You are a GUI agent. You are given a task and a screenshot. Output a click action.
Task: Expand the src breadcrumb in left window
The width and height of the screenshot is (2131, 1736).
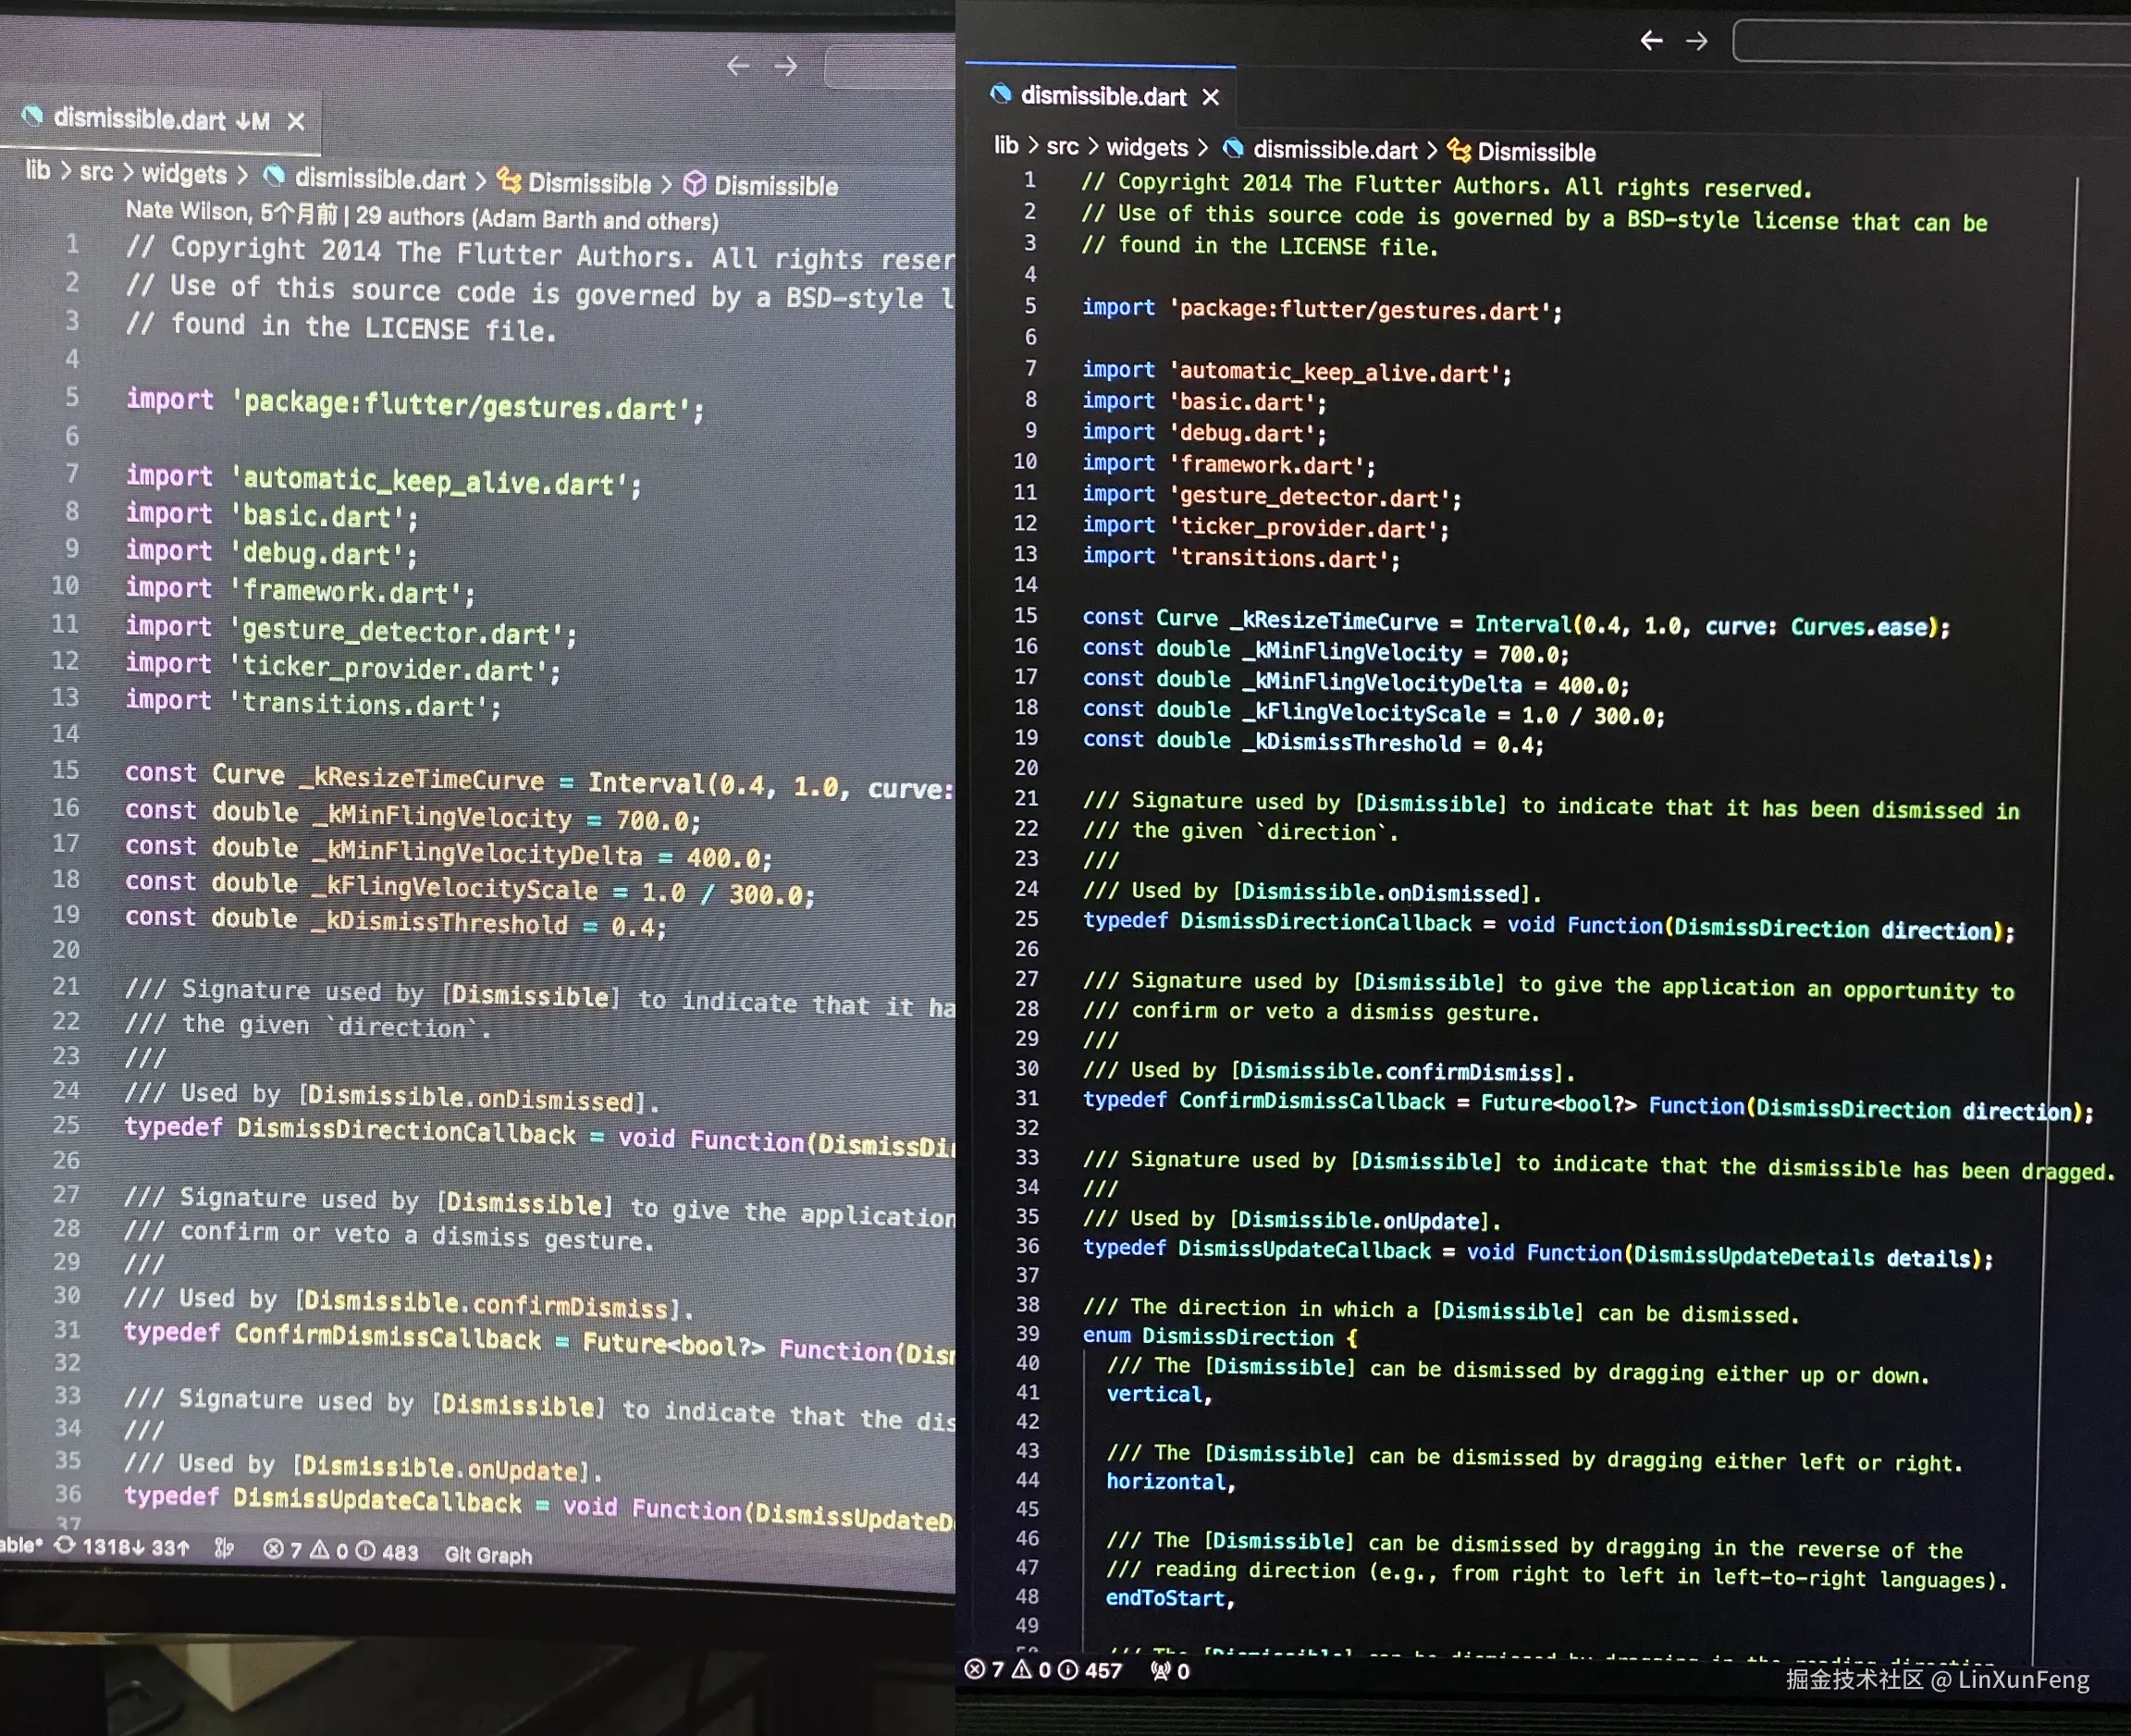click(x=96, y=172)
